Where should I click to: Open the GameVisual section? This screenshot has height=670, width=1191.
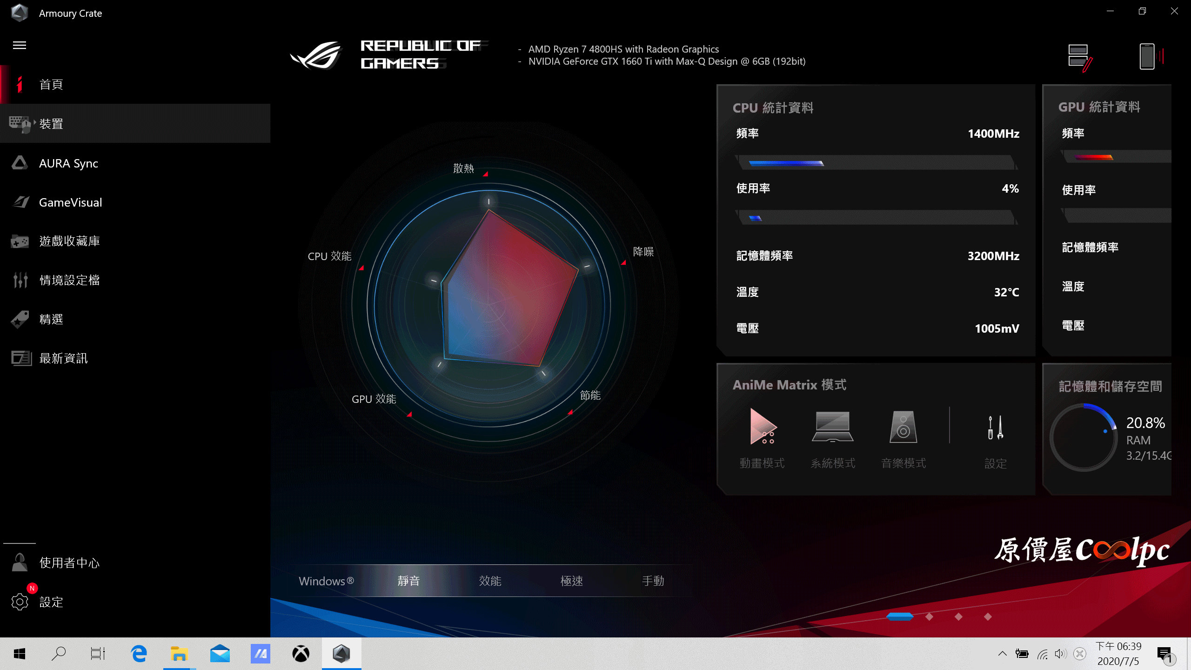point(135,202)
